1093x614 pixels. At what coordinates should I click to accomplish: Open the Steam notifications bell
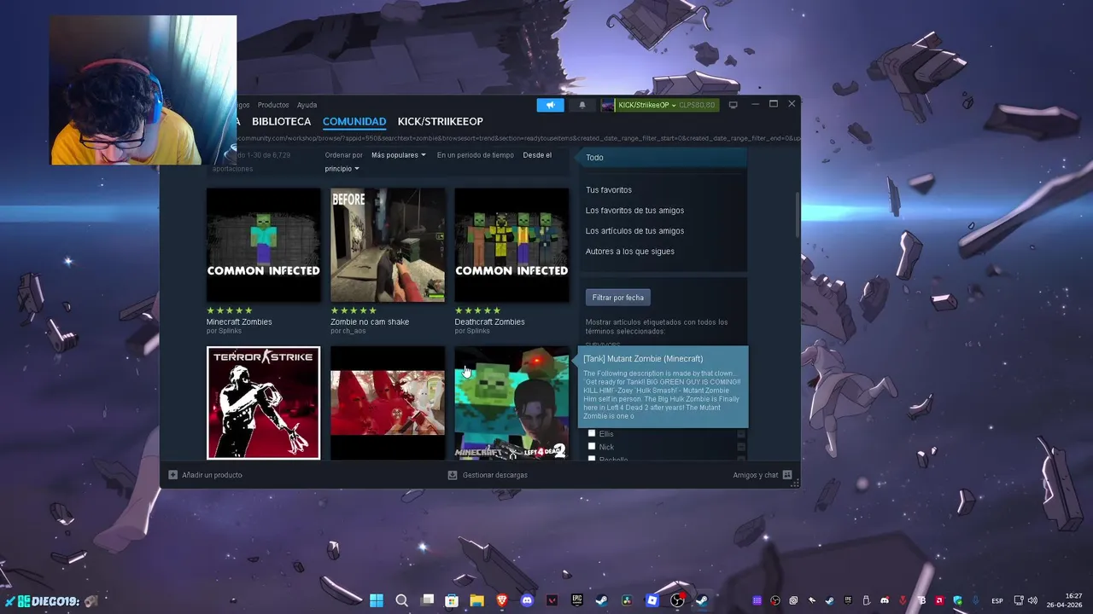[582, 105]
